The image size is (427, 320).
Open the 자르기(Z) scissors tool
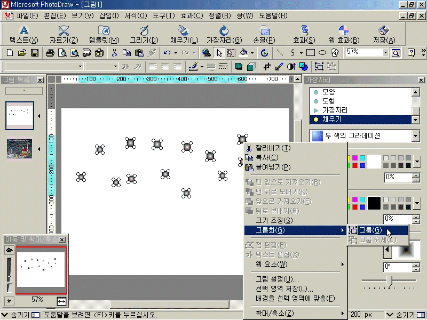pos(64,34)
